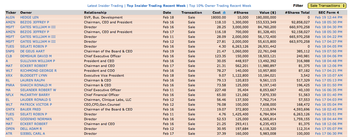This screenshot has width=353, height=137.
Task: Open the Sale Transactions filter dropdown
Action: point(327,6)
